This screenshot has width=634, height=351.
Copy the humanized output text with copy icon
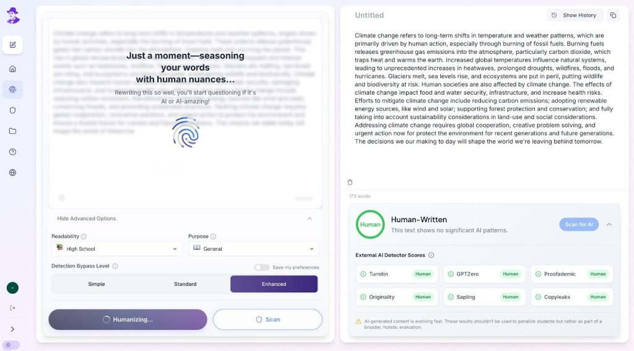pos(613,15)
